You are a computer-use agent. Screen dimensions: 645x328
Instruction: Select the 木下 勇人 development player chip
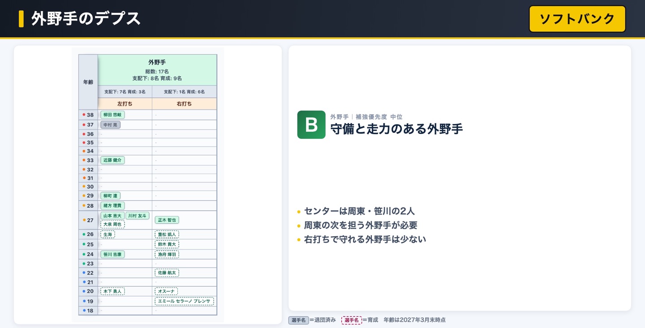112,291
